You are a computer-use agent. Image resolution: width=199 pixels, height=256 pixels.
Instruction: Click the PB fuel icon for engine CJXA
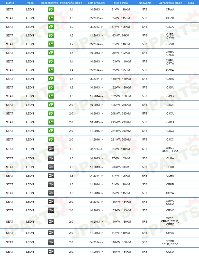(51, 113)
